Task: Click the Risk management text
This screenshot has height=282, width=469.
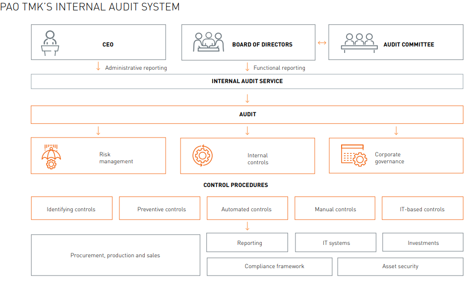Action: tap(116, 158)
